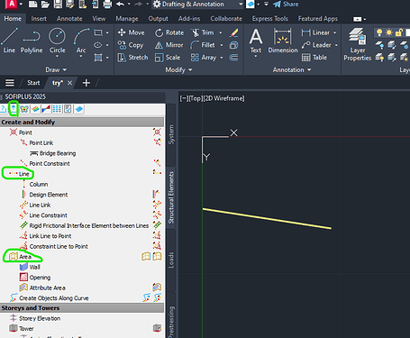Click the Stretch modify tool

[132, 58]
